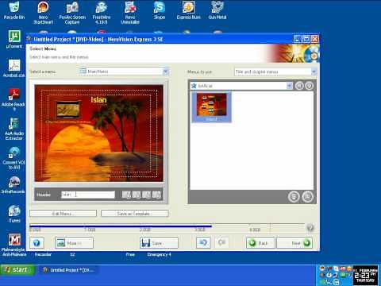
Task: Select the Malwarebytes Anti-Malware desktop icon
Action: [x=14, y=245]
